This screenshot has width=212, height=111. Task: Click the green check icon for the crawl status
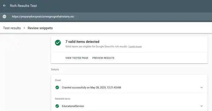pos(57,87)
